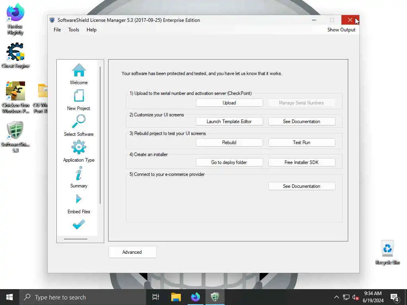The width and height of the screenshot is (407, 305).
Task: Select SoftwareShield taskbar icon
Action: coord(215,297)
